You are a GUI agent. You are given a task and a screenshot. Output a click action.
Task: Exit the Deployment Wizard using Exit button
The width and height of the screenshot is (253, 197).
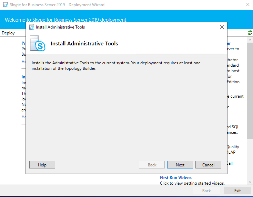(x=237, y=190)
